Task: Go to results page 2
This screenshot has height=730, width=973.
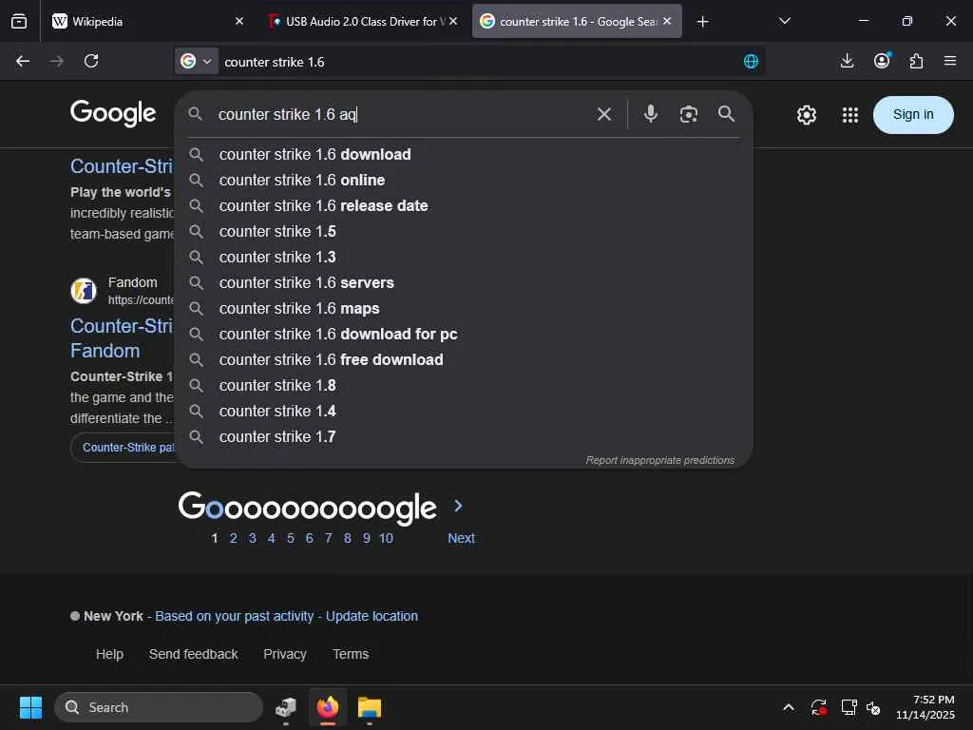Action: [234, 538]
